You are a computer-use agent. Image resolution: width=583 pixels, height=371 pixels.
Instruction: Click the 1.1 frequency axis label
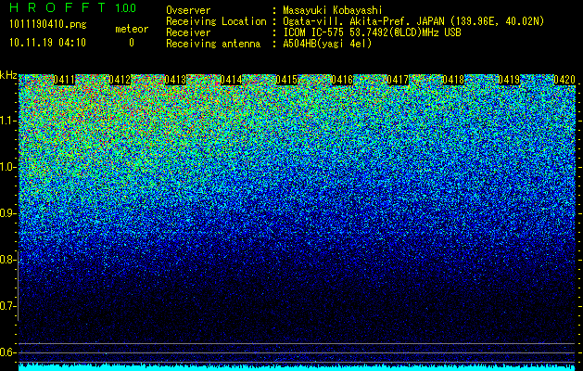[x=7, y=121]
